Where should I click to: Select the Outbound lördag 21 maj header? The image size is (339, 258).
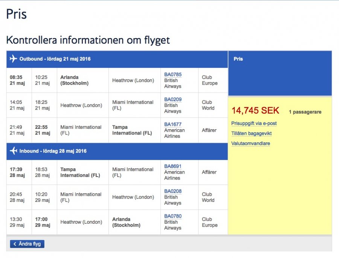[x=55, y=59]
